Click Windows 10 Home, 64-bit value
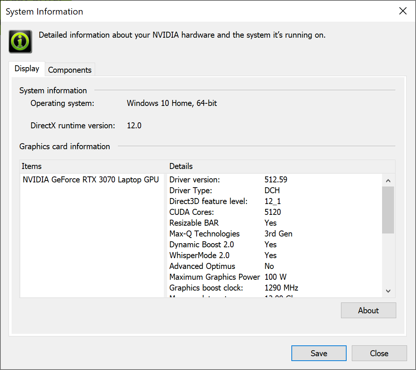 pyautogui.click(x=172, y=103)
